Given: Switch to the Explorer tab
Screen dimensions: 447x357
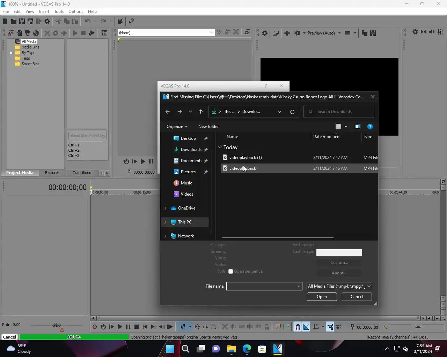Looking at the screenshot, I should (52, 173).
